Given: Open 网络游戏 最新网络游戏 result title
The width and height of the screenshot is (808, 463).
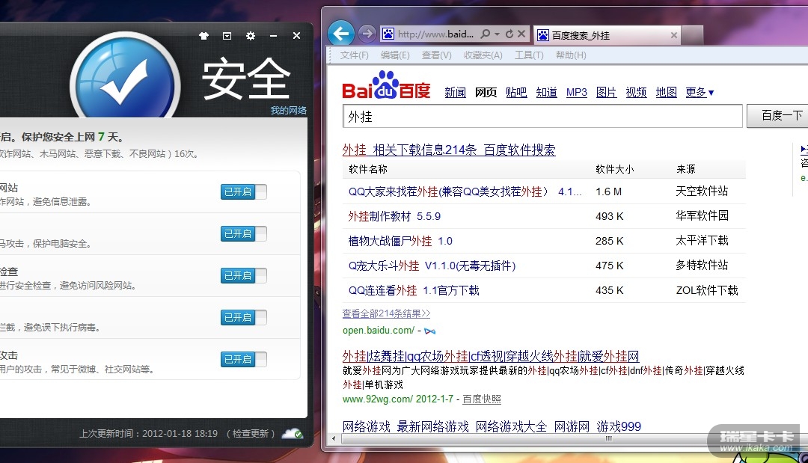Looking at the screenshot, I should [492, 426].
